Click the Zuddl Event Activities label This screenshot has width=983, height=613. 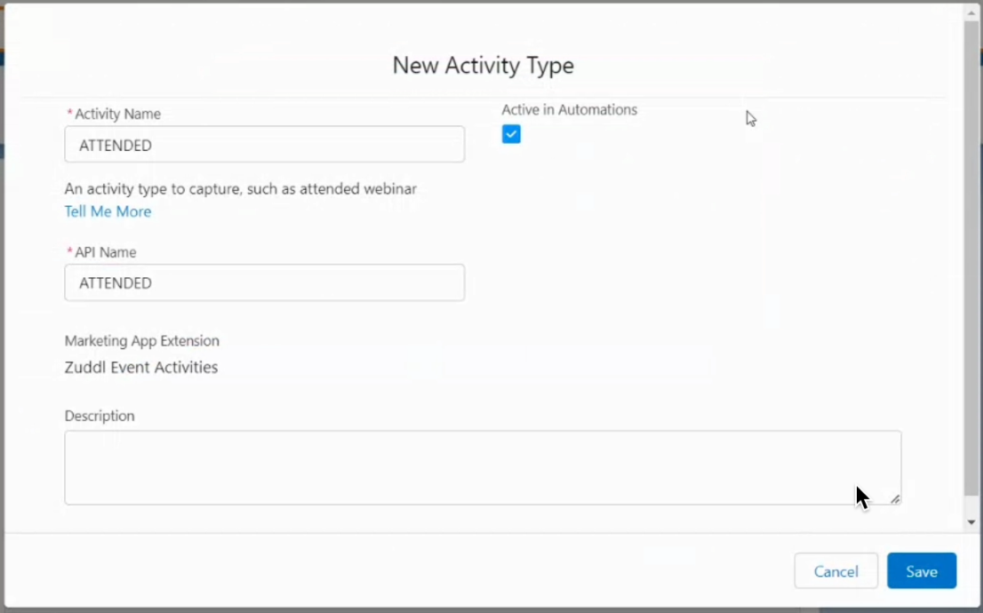[x=140, y=367]
